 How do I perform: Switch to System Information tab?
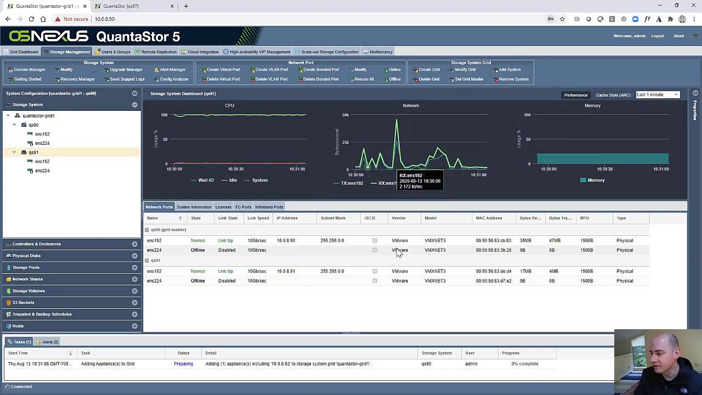pyautogui.click(x=194, y=207)
